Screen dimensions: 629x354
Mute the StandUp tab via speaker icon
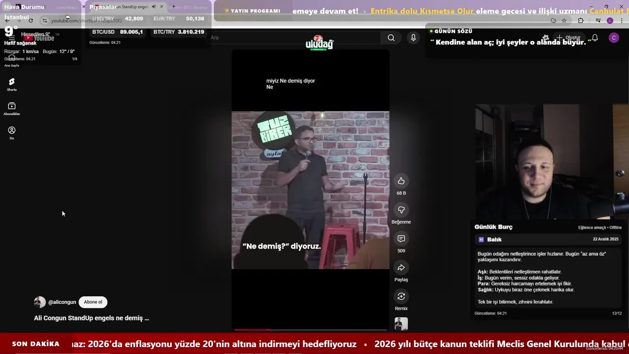(153, 7)
